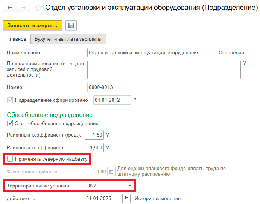Open help for full name field
This screenshot has width=260, height=204.
coord(244,63)
